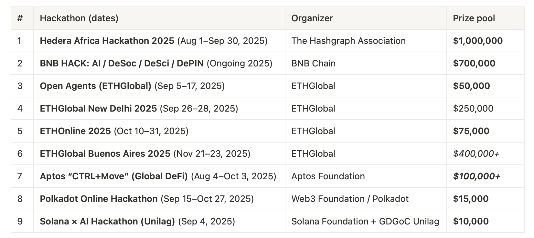Click ETHGlobal Buenos Aires 2025 title

click(x=105, y=154)
